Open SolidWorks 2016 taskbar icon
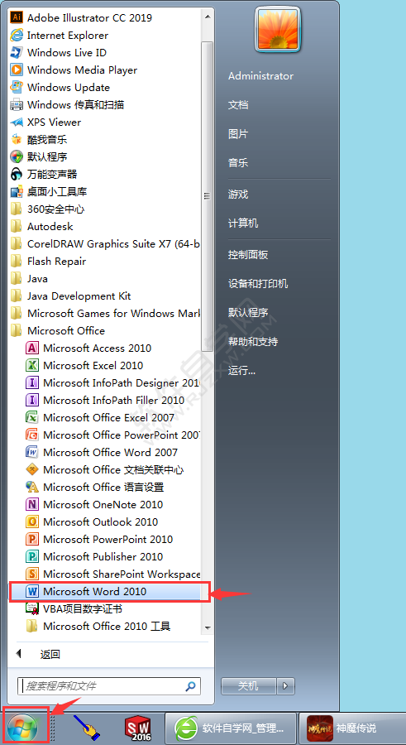Screen dimensions: 406x745 (137, 728)
